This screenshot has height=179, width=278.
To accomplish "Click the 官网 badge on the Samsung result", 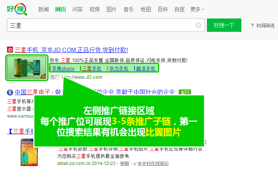I will (x=184, y=92).
